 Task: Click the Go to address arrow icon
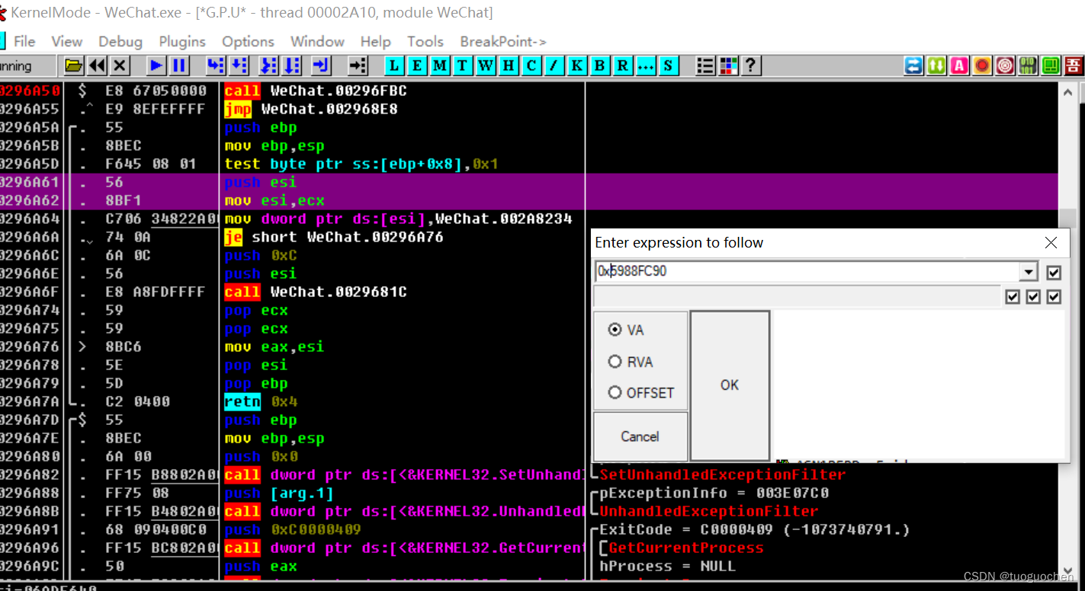(358, 65)
